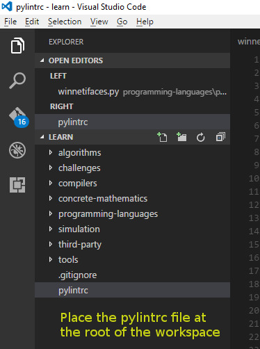Image resolution: width=260 pixels, height=349 pixels.
Task: Click the New Folder icon in LEARN header
Action: [181, 137]
